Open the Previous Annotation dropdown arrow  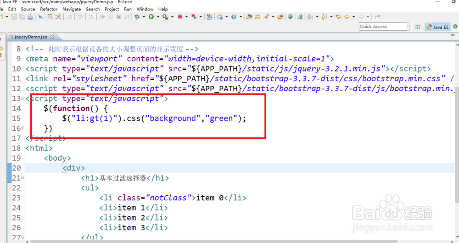pyautogui.click(x=331, y=17)
